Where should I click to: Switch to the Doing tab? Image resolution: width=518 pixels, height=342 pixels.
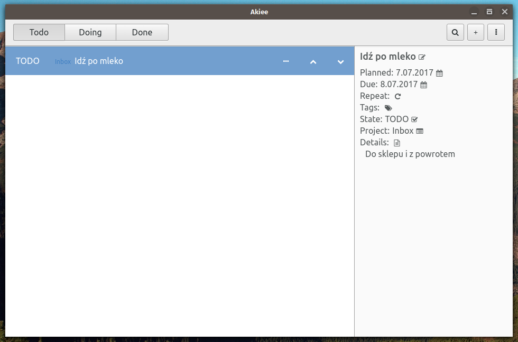click(90, 32)
